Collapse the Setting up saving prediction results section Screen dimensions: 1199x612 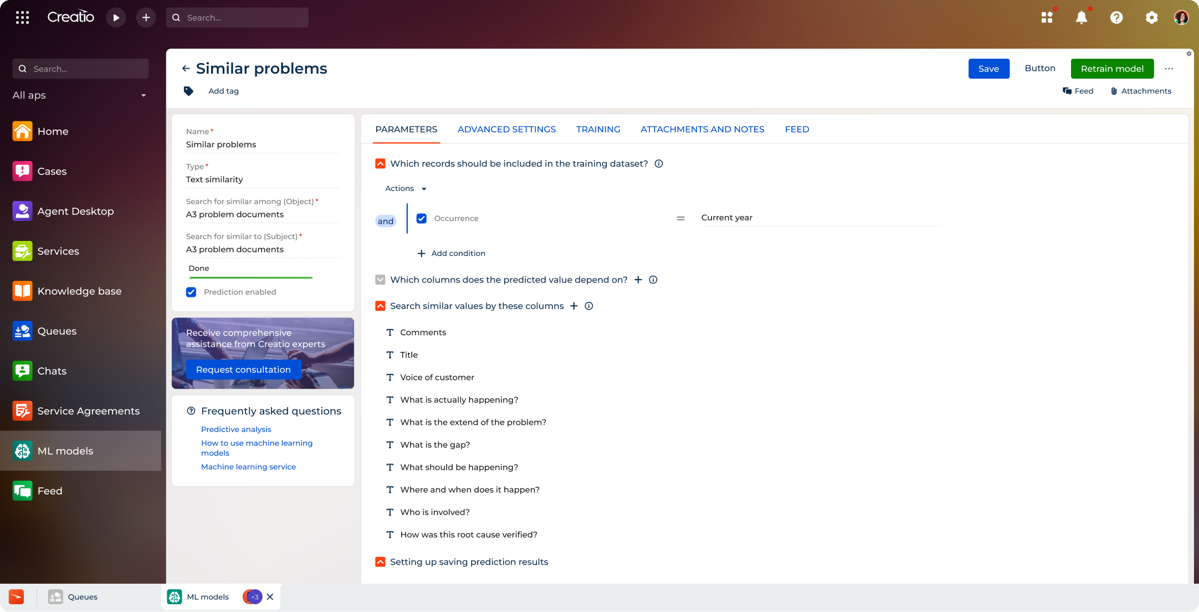point(380,562)
